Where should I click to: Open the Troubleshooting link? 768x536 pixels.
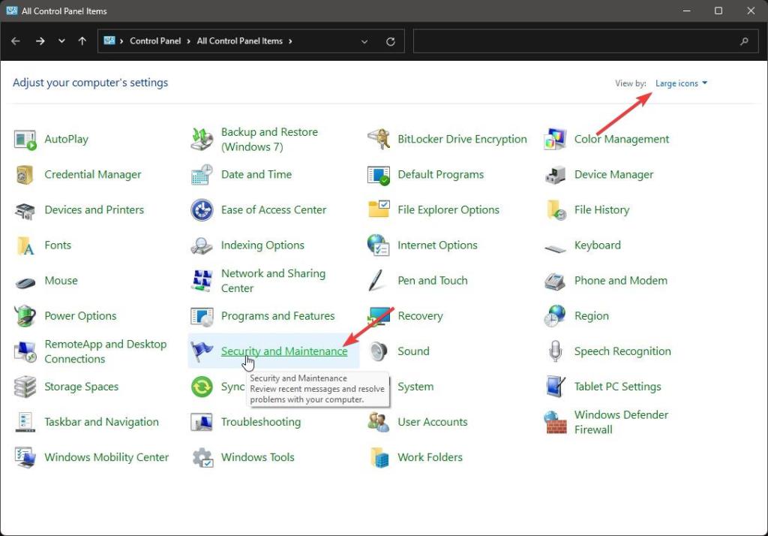coord(260,422)
